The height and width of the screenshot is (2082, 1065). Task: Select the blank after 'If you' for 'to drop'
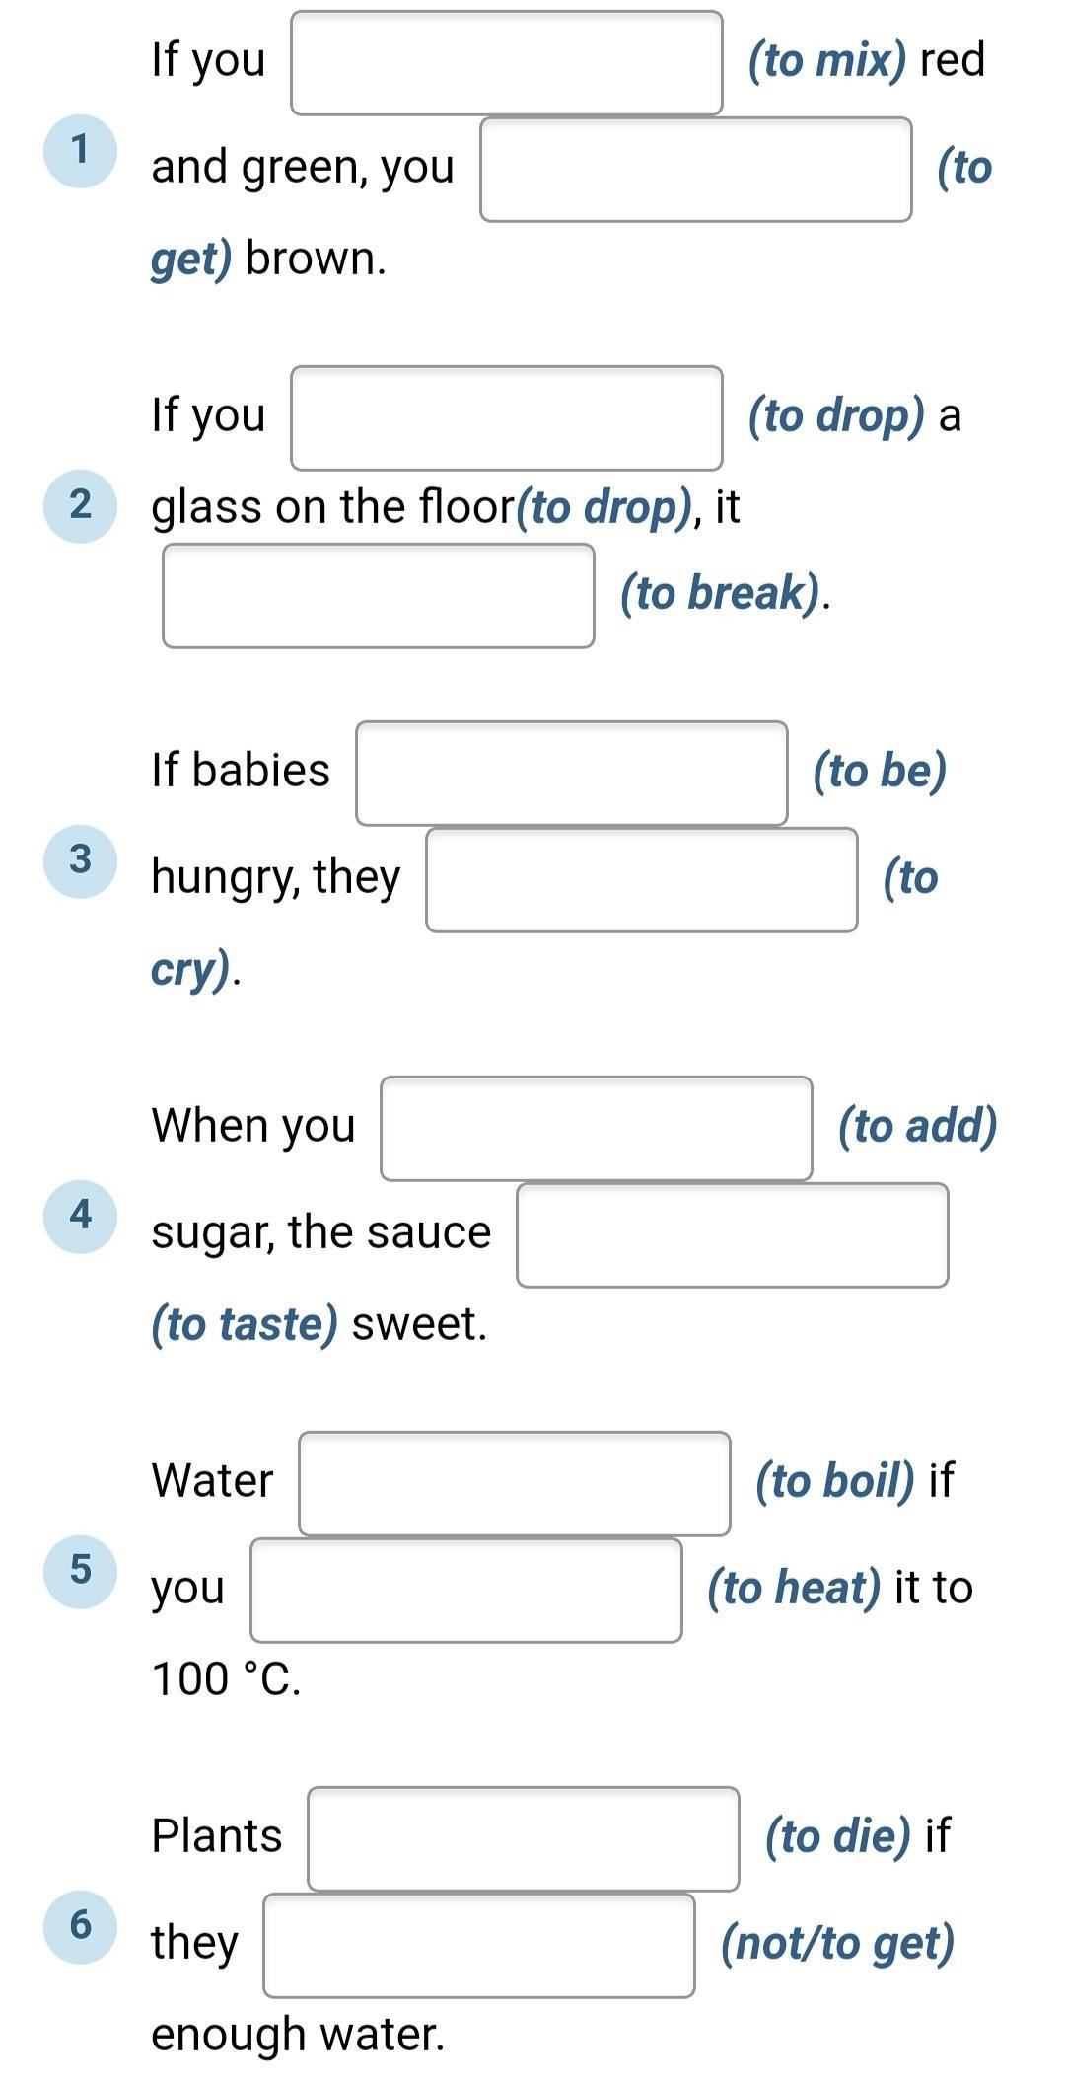point(507,418)
